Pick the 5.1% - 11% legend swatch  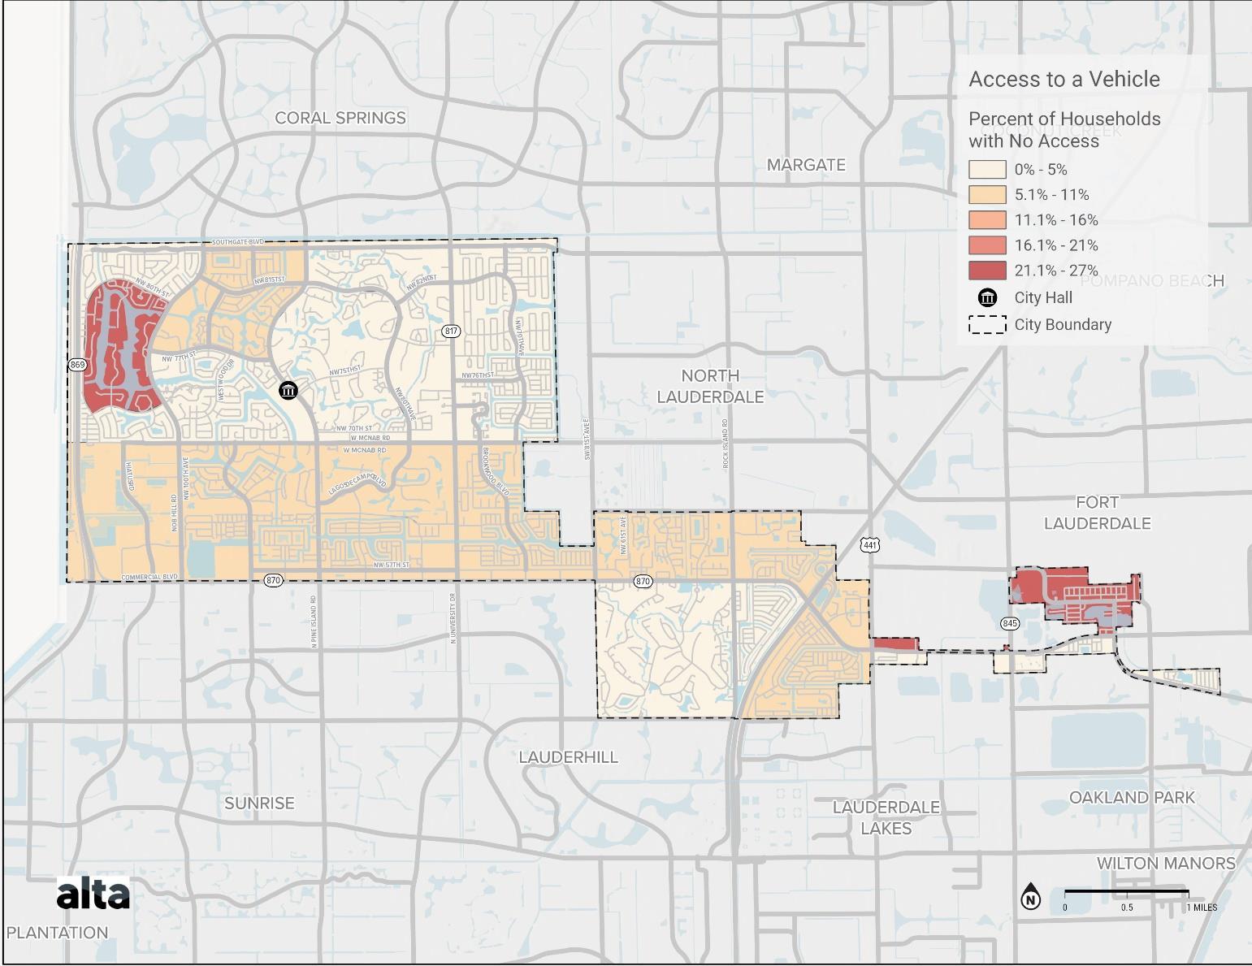(987, 195)
